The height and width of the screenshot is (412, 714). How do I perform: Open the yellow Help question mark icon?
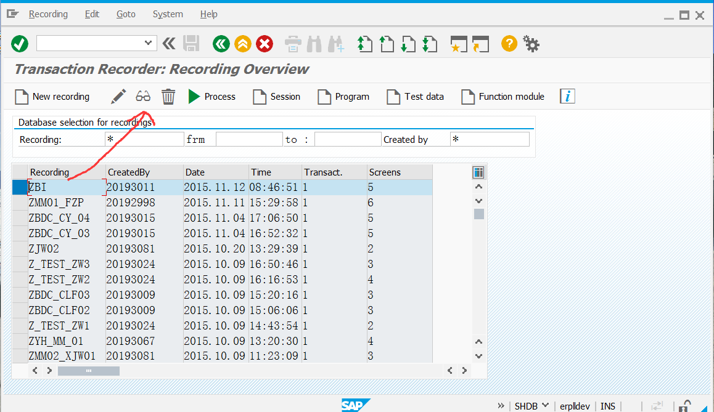(x=508, y=44)
